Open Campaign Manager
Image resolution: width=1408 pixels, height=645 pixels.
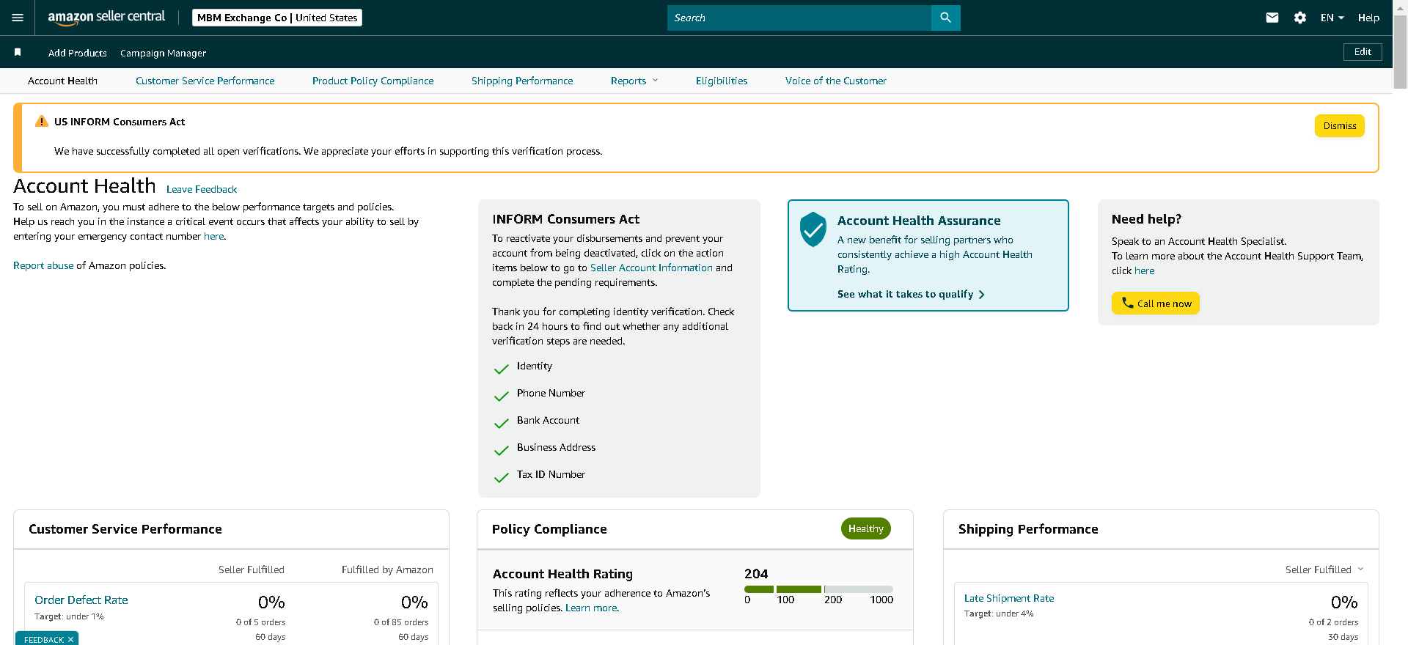point(163,53)
